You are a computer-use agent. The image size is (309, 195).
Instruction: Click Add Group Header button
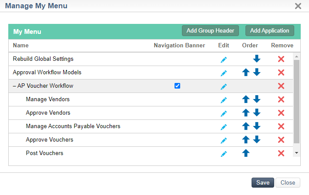pos(210,31)
